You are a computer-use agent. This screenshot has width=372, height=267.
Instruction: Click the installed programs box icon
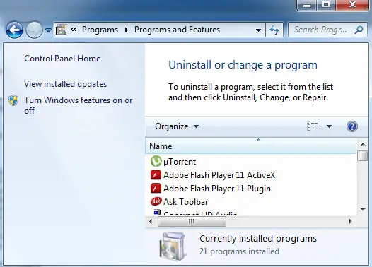click(x=173, y=246)
